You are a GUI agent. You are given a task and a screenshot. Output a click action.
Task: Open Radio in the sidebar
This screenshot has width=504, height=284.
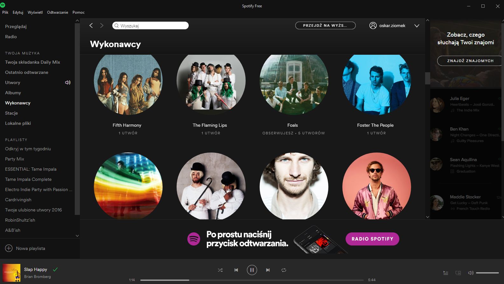coord(11,37)
